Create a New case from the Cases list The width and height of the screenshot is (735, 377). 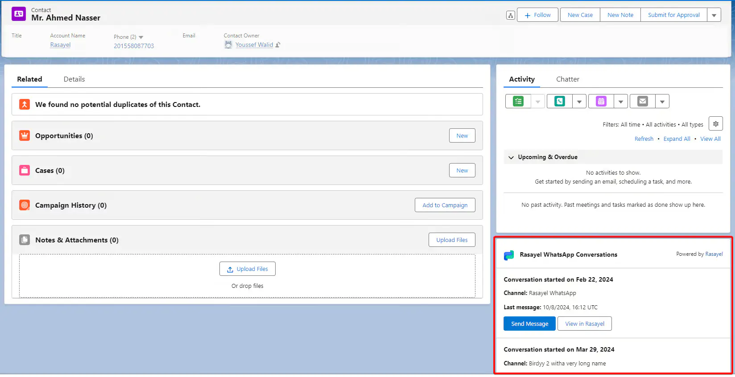click(462, 170)
